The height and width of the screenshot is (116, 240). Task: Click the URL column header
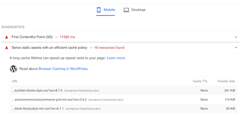(15, 81)
